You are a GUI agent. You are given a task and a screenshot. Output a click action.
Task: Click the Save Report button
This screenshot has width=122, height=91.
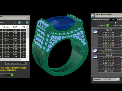tap(117, 26)
